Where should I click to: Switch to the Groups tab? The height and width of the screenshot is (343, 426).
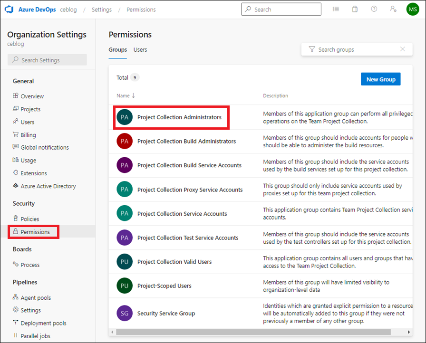coord(117,50)
